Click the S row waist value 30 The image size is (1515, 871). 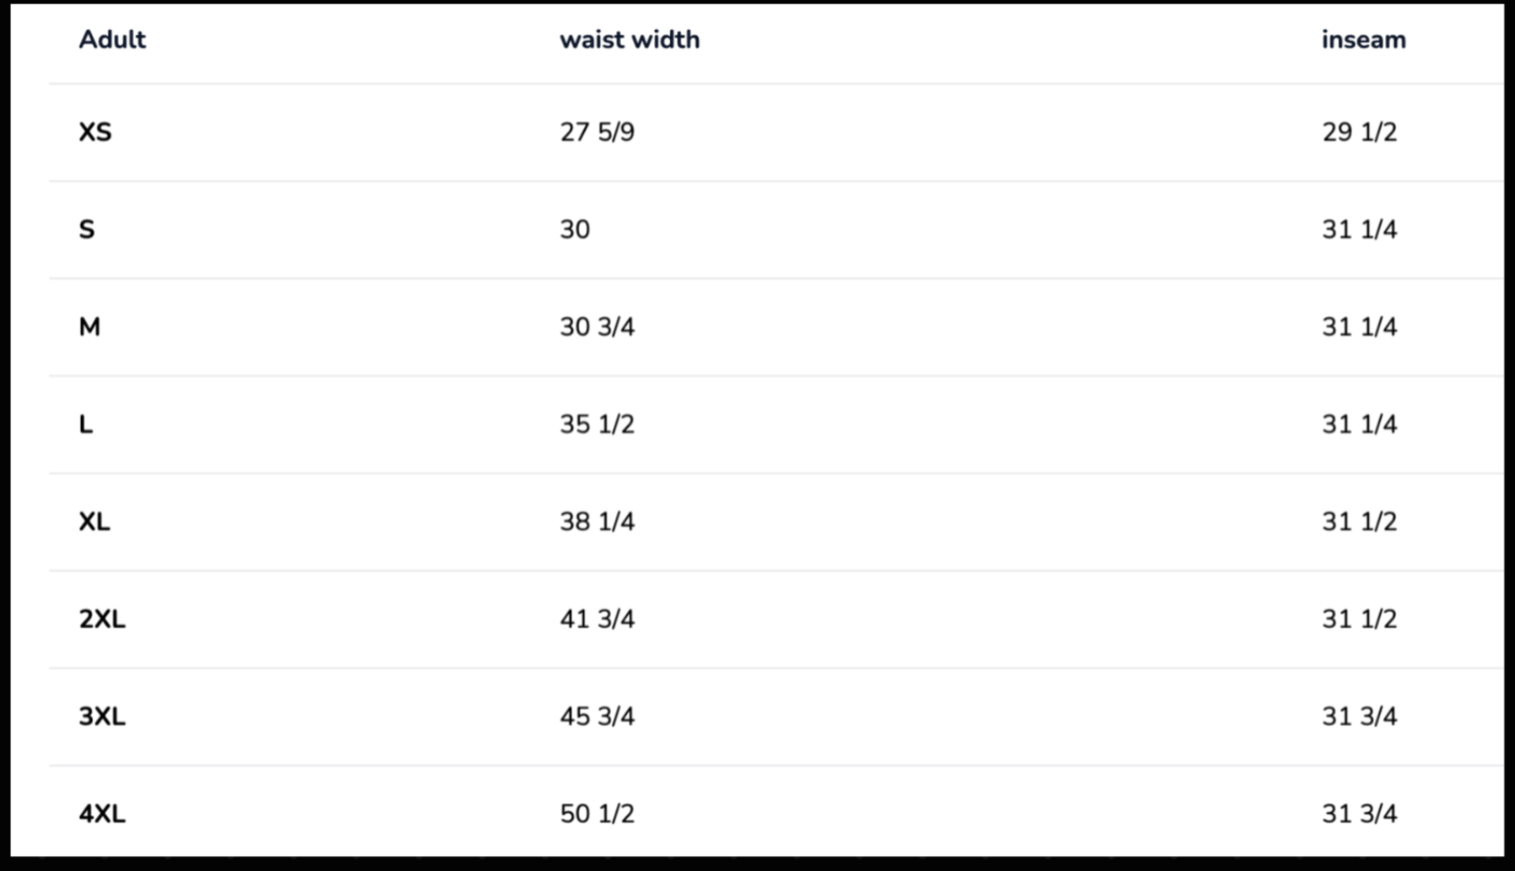[575, 229]
